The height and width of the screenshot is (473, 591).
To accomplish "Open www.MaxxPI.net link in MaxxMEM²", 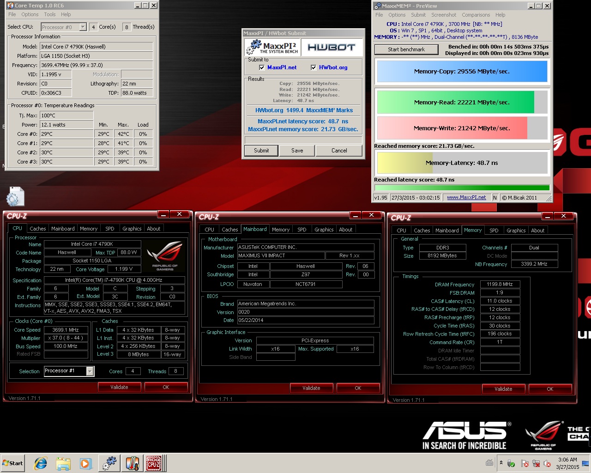I will coord(466,198).
